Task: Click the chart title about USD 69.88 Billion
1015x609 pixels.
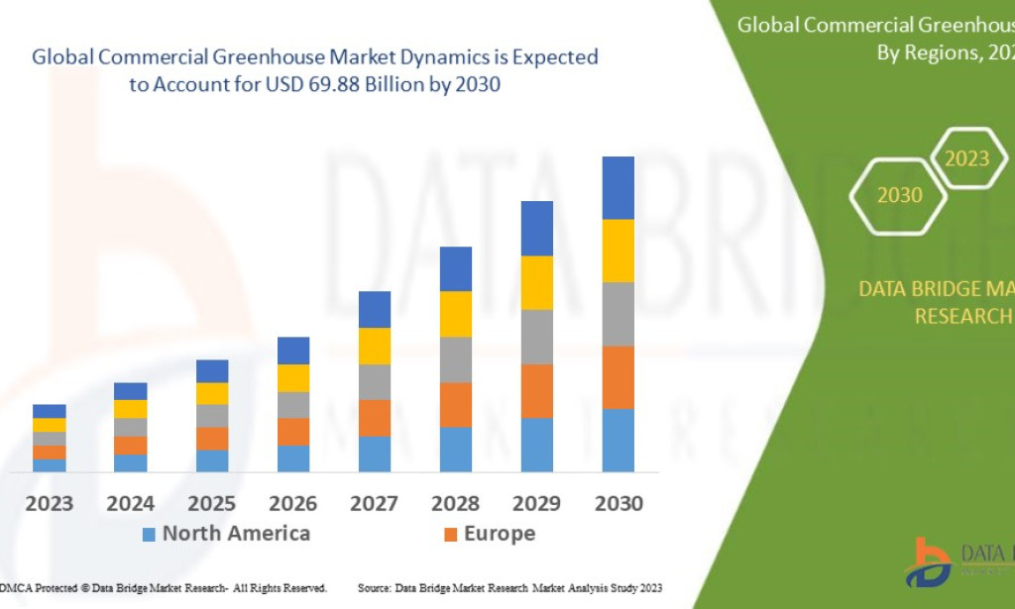Action: click(314, 70)
